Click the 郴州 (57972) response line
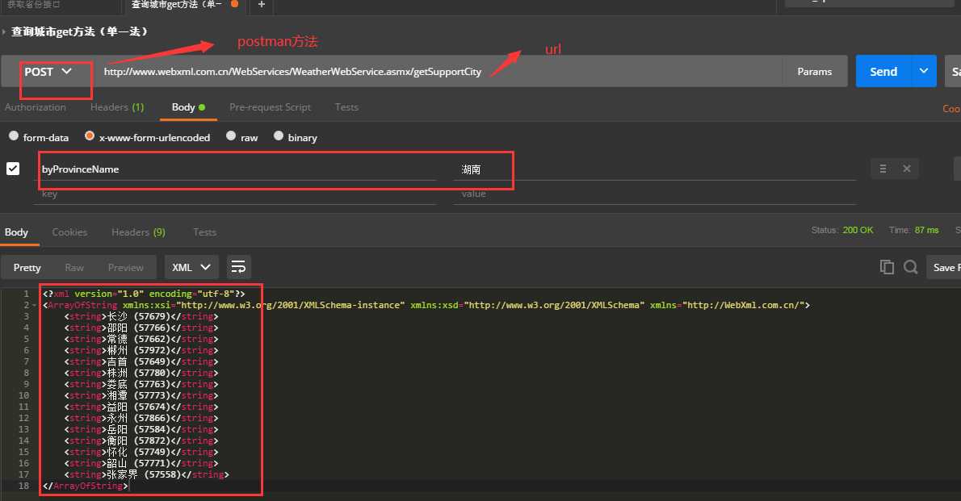 (141, 350)
